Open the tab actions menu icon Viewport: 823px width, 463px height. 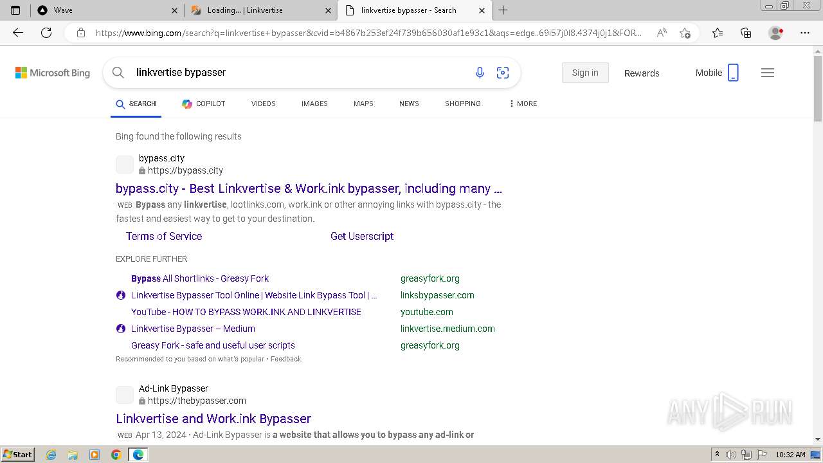[x=15, y=10]
